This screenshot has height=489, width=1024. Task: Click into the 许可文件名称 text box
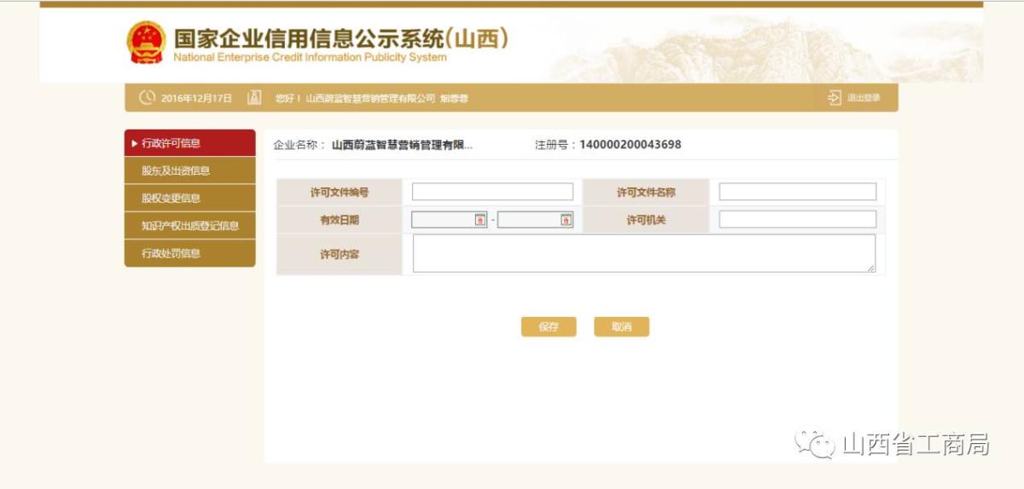[x=797, y=193]
